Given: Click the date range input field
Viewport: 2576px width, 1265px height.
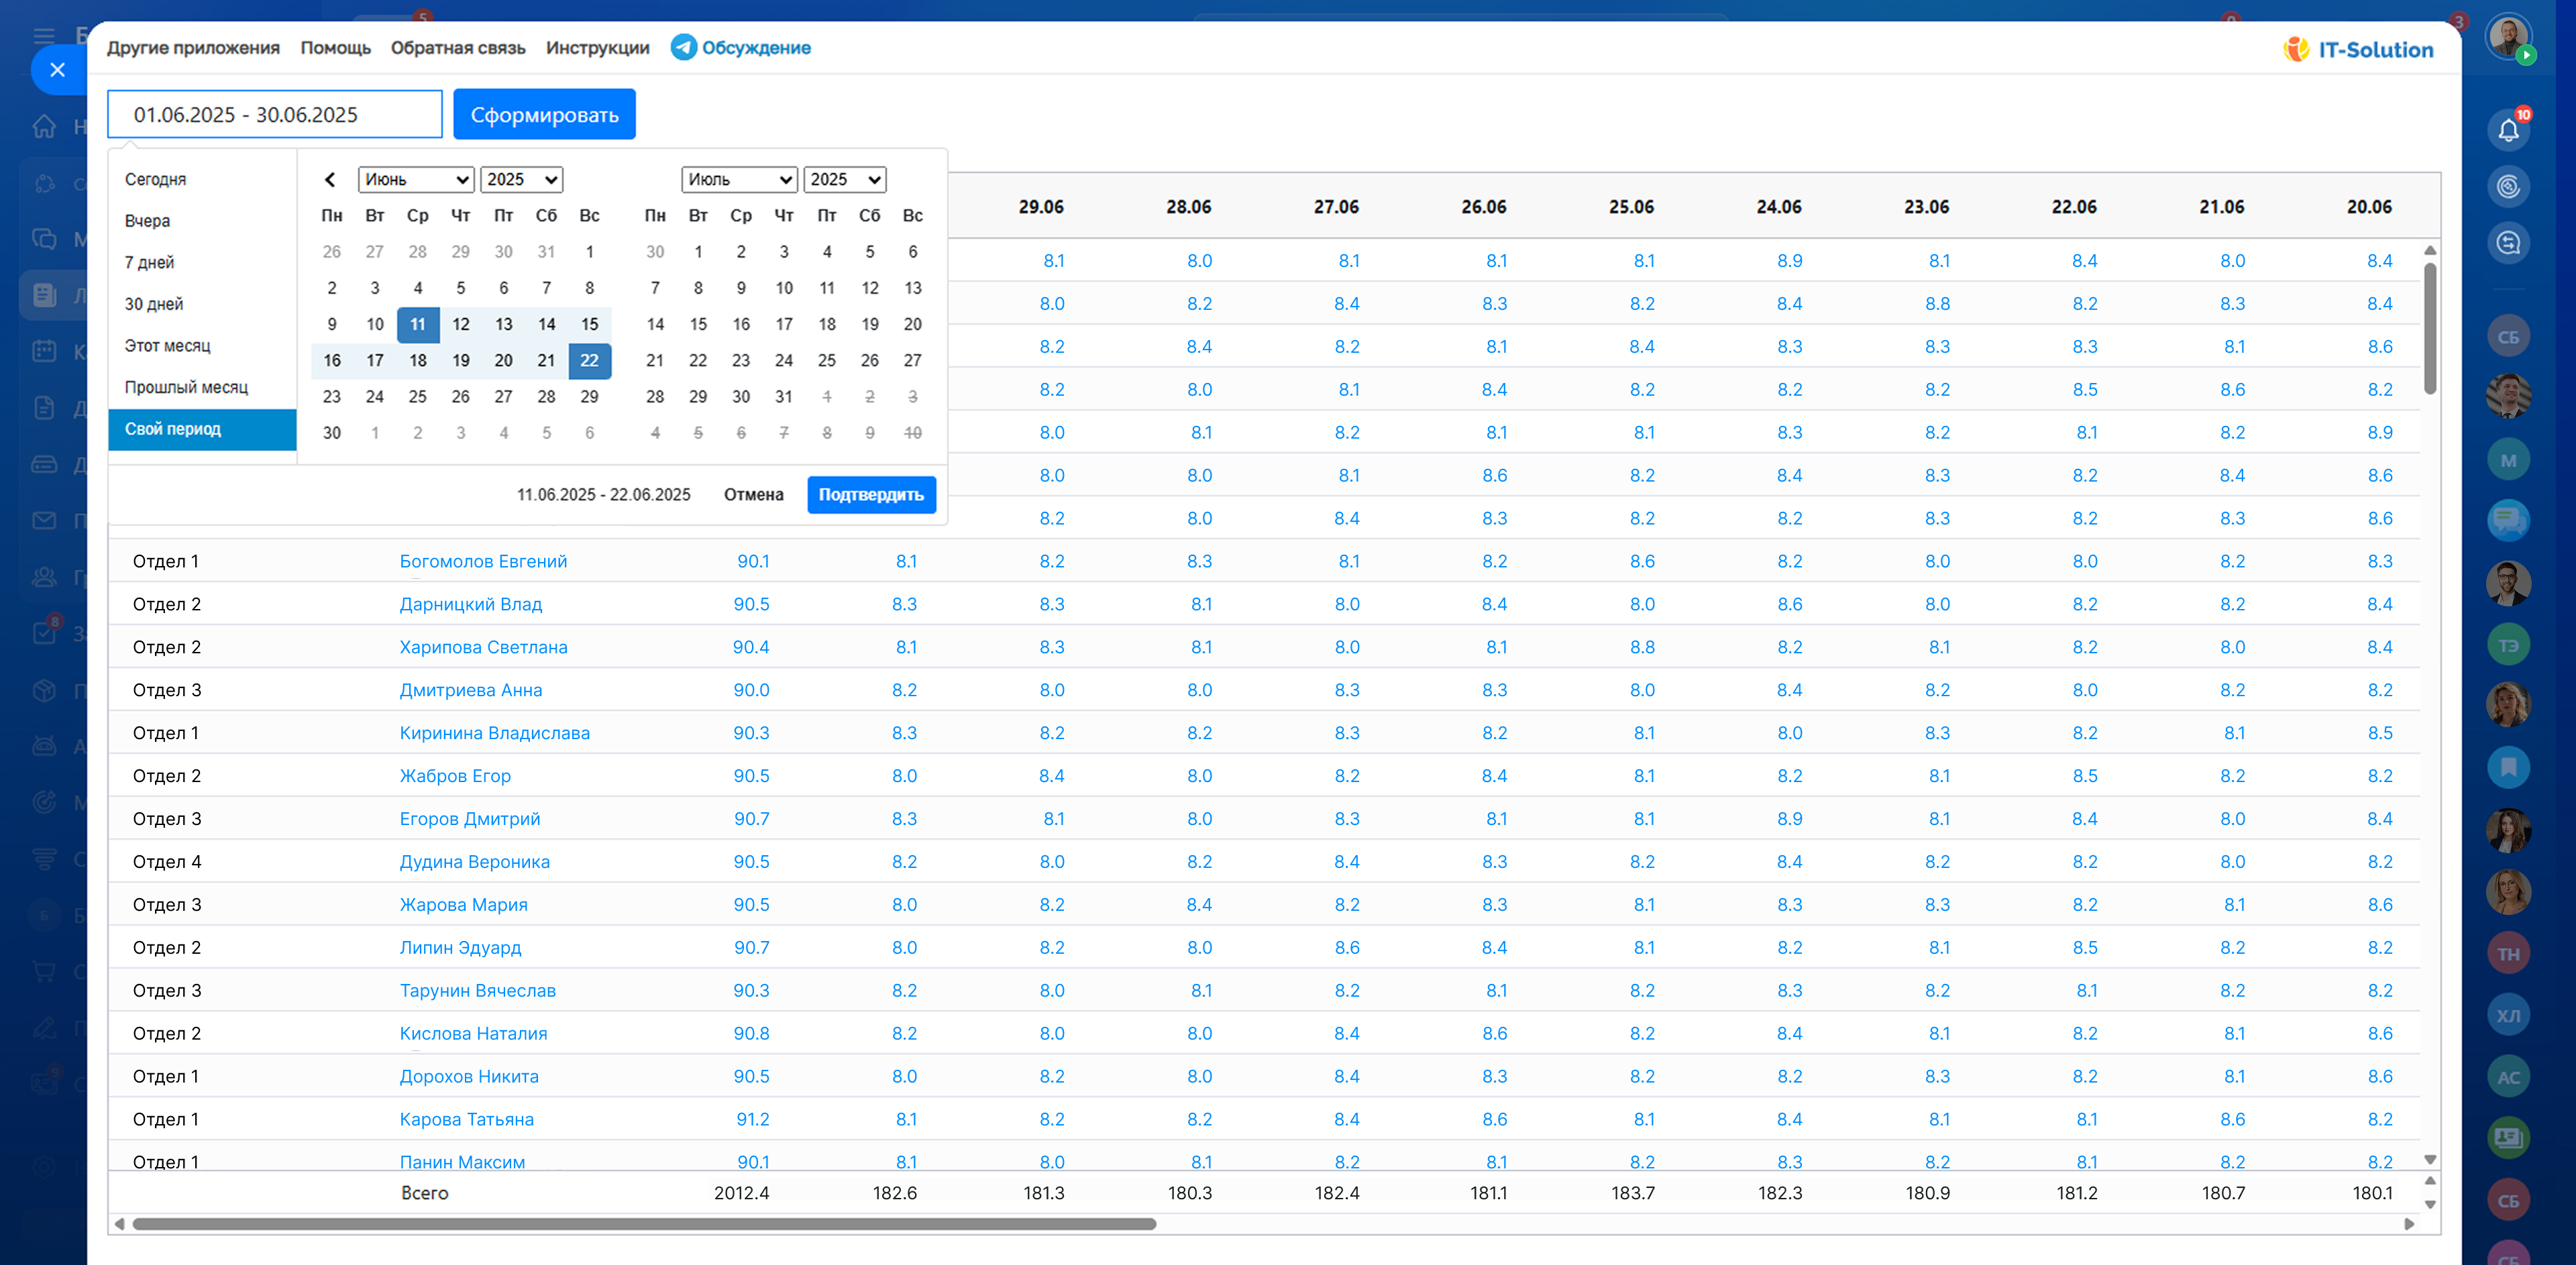Looking at the screenshot, I should [x=275, y=115].
